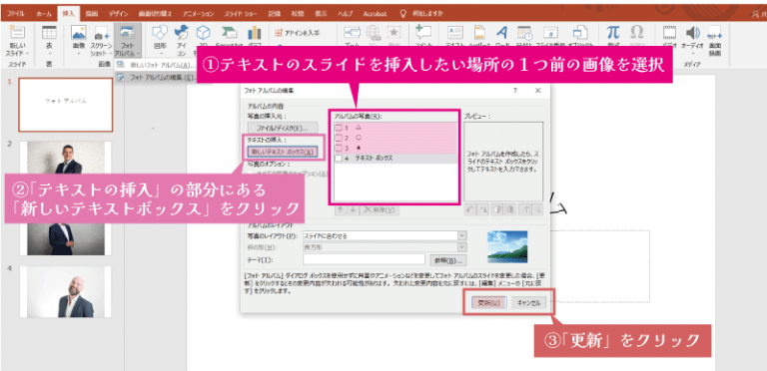Click the スクリーンショット ribbon icon

[x=102, y=33]
